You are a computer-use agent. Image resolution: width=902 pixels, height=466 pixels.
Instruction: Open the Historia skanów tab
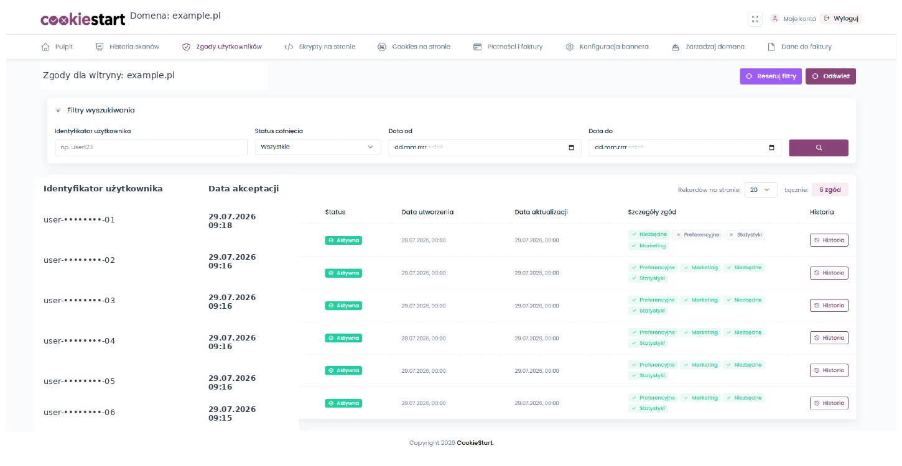tap(128, 47)
